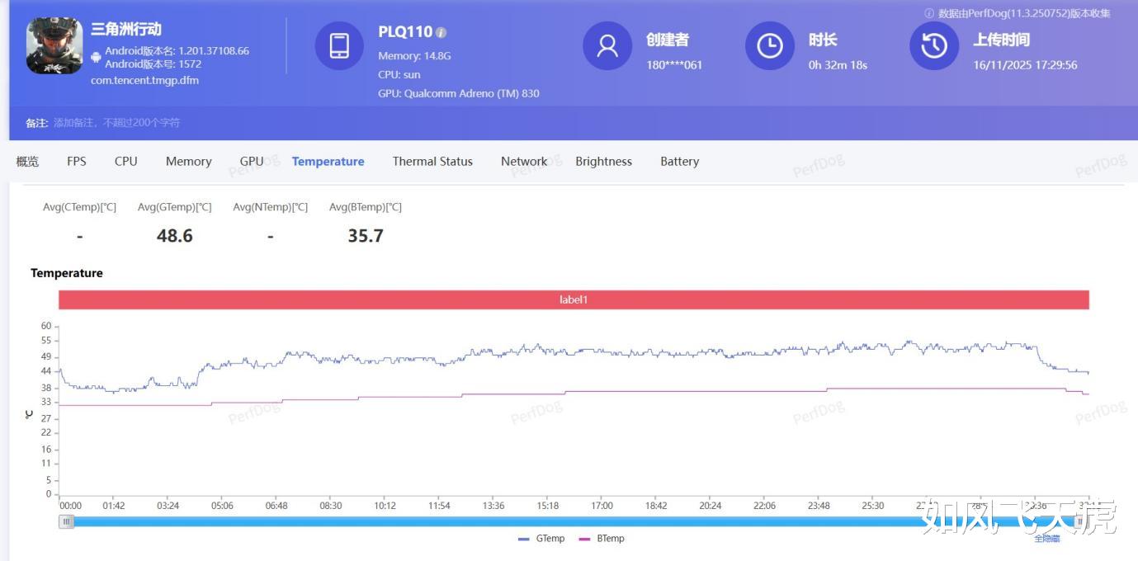
Task: Open the Memory tab
Action: coord(189,162)
